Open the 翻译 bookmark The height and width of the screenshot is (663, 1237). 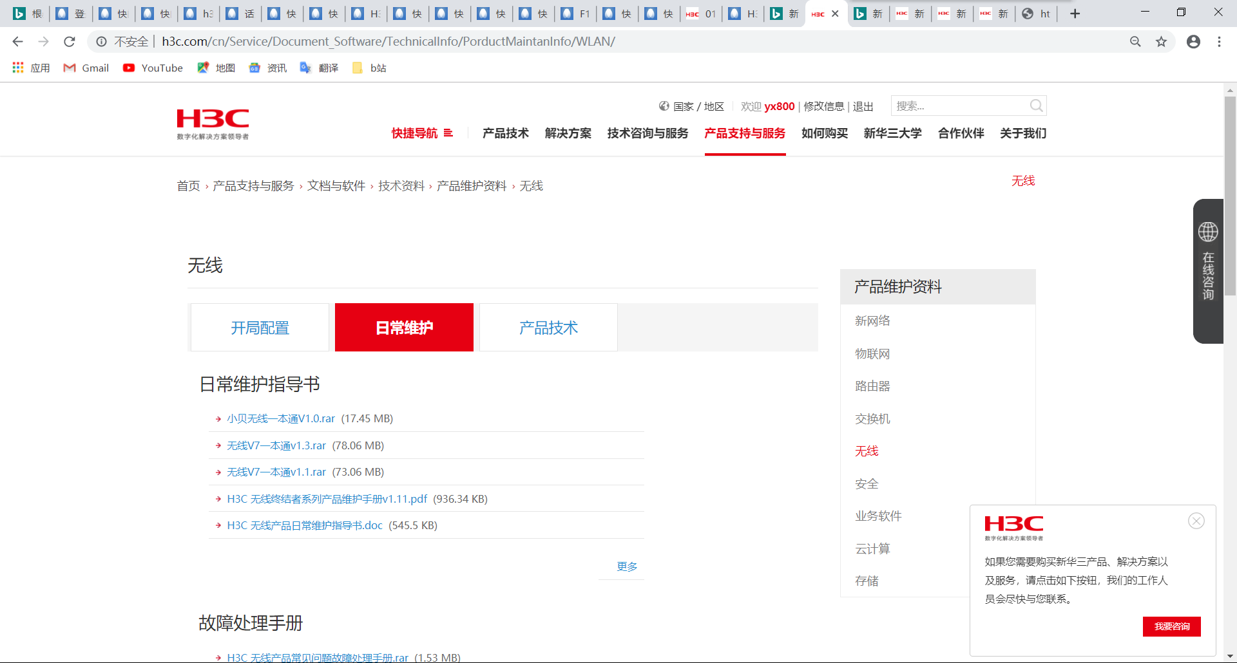[x=319, y=68]
